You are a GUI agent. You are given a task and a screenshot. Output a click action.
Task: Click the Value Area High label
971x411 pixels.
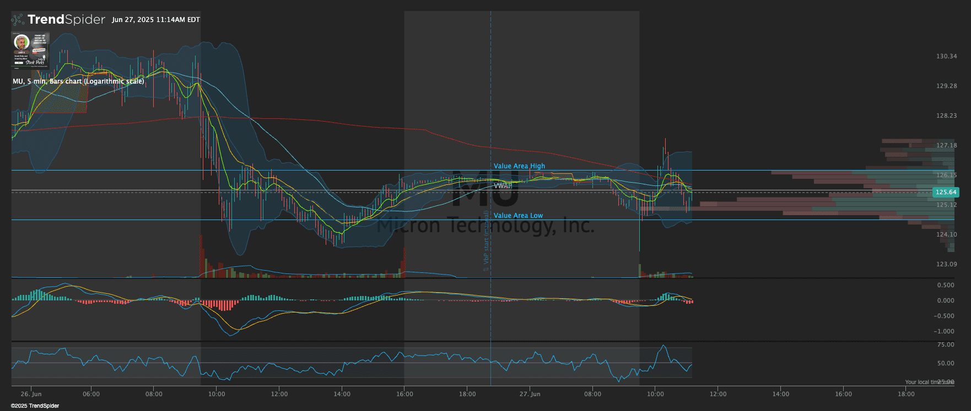coord(519,166)
